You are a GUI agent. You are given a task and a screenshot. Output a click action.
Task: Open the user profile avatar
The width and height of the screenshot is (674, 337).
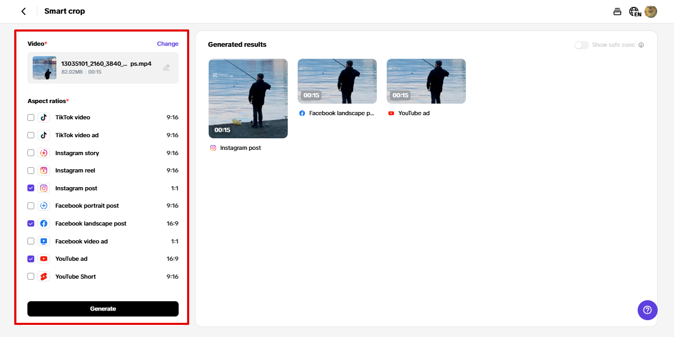coord(651,12)
